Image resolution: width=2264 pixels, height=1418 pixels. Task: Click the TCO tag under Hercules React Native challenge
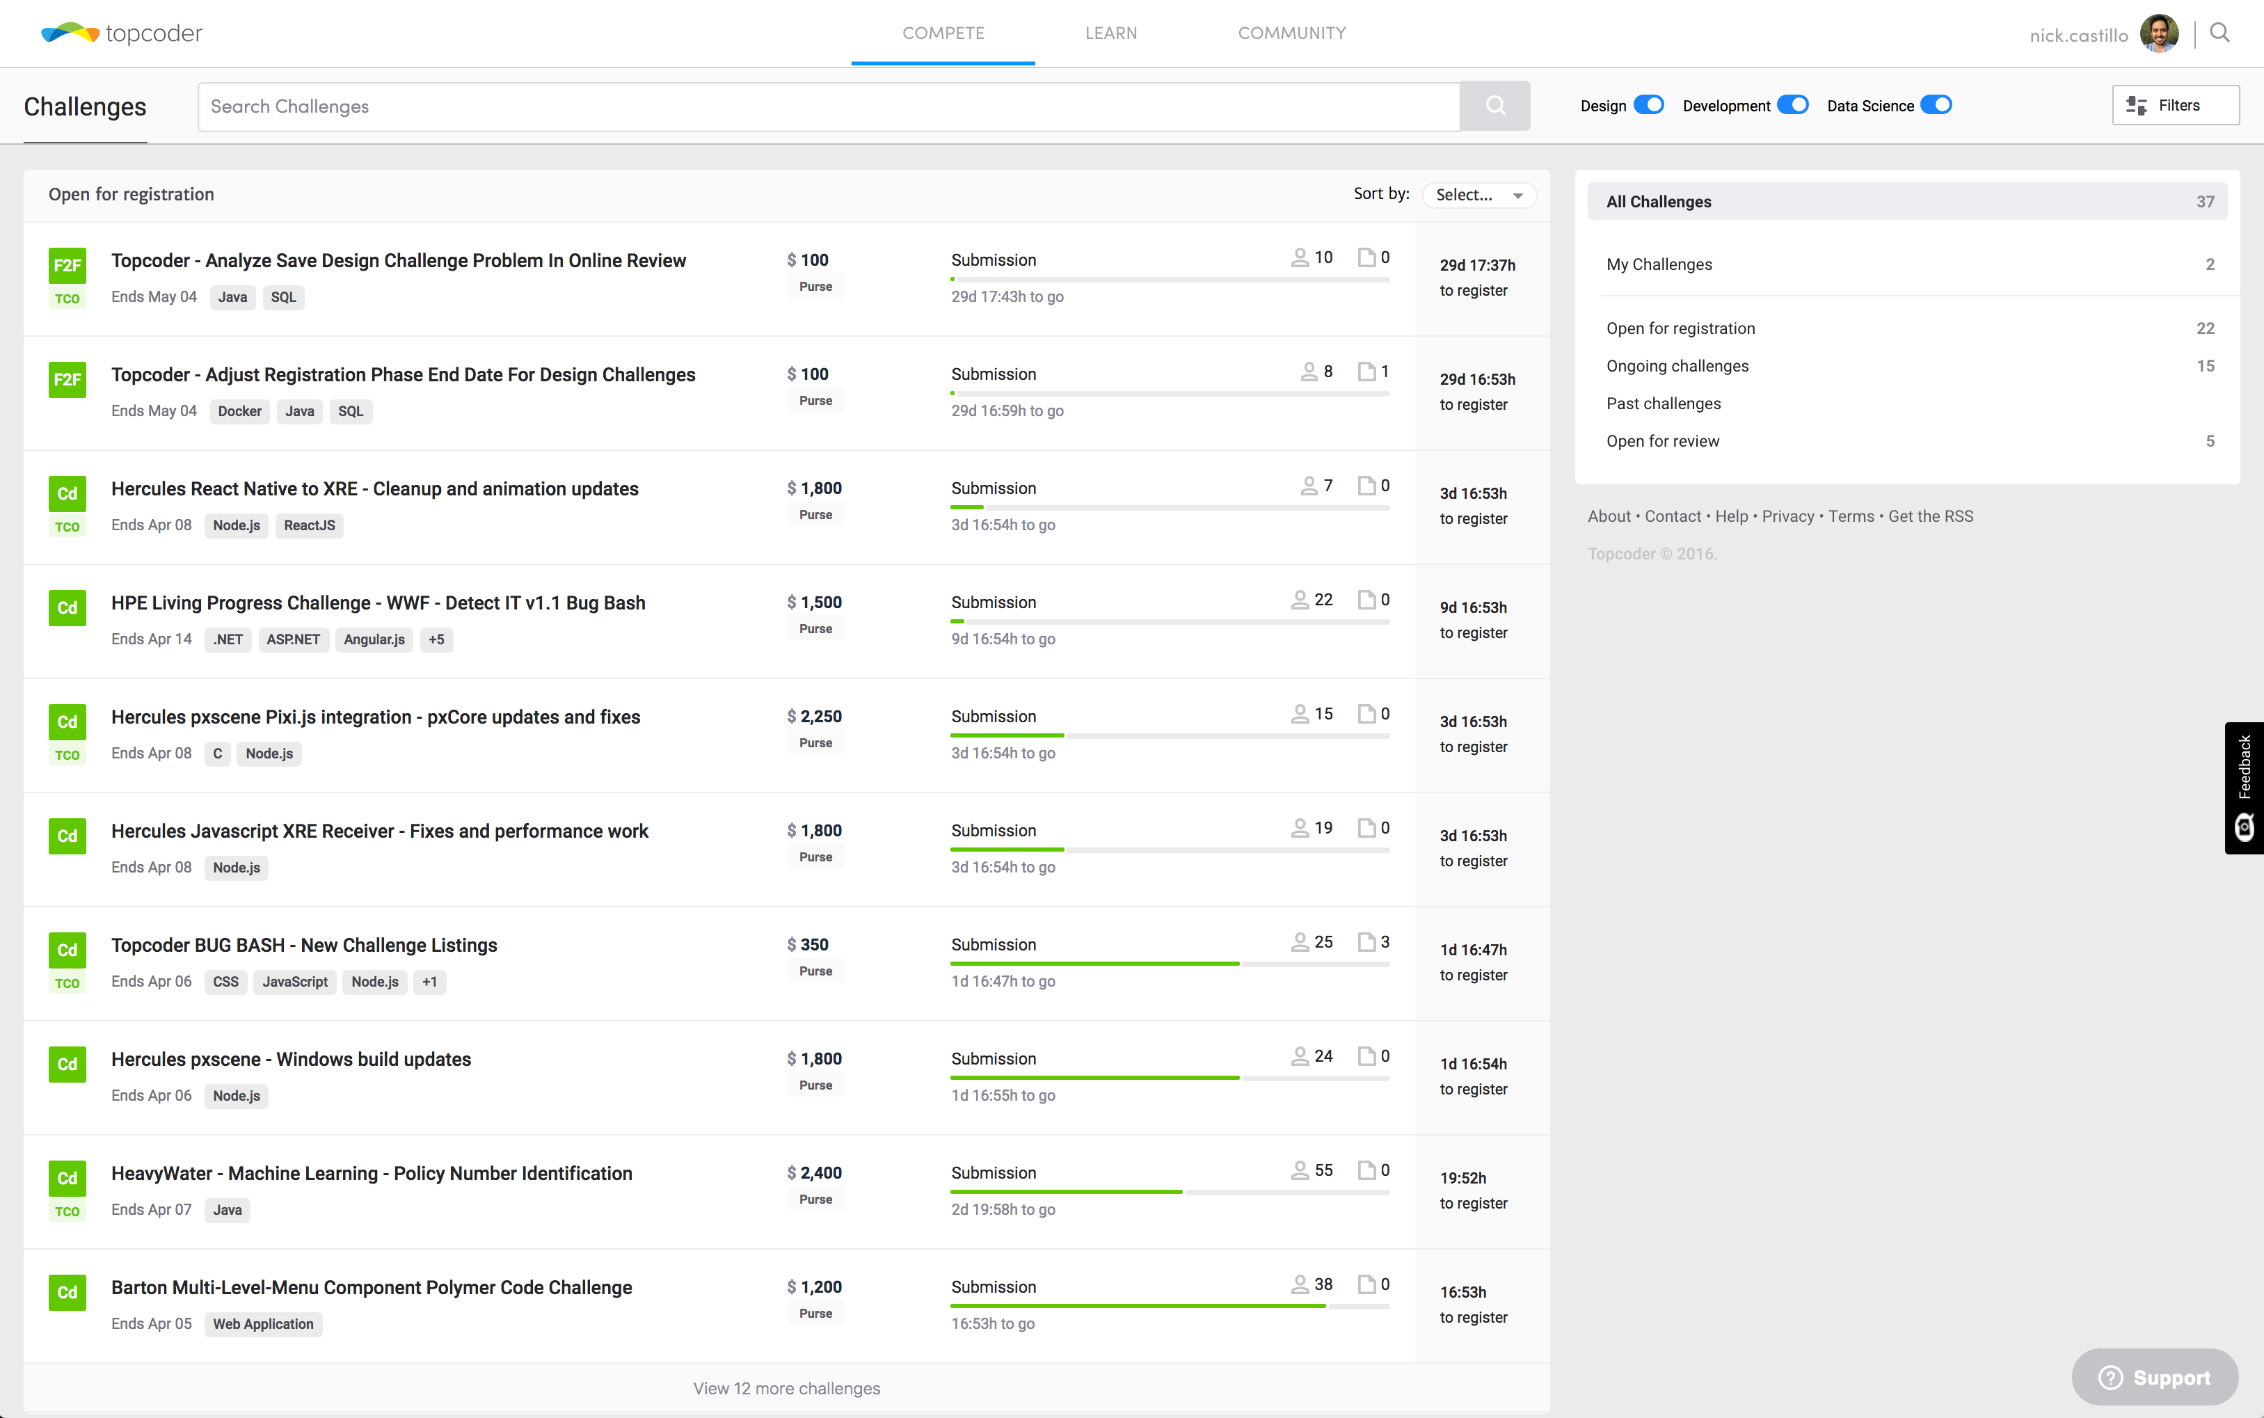coord(67,527)
